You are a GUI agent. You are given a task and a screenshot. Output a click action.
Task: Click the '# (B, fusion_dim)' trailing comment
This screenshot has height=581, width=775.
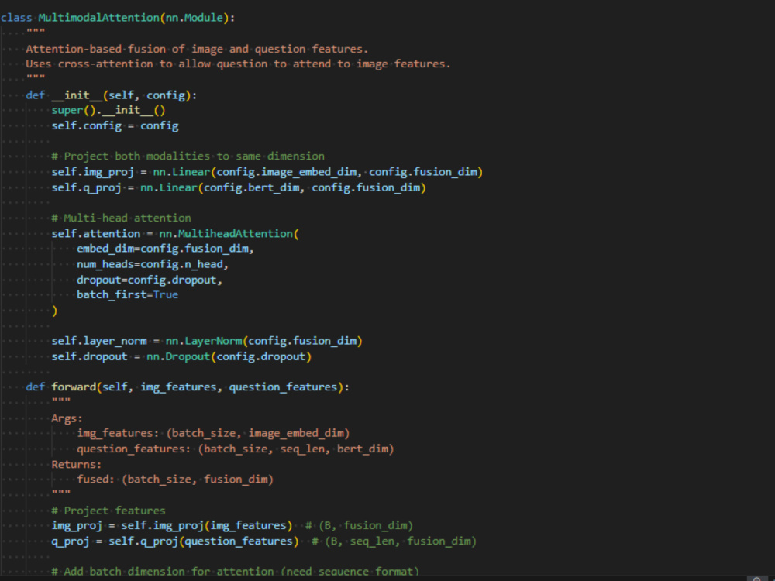(x=359, y=526)
